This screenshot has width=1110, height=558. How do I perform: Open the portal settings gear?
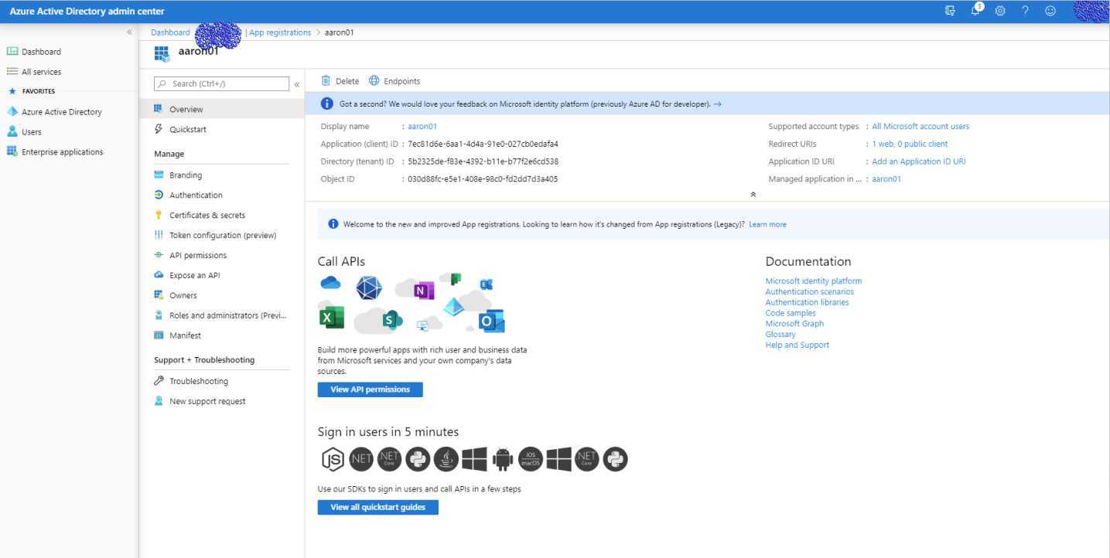(x=1000, y=11)
